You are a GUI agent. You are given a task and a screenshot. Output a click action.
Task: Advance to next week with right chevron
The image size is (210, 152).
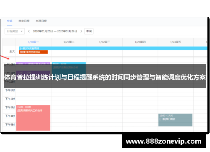click(x=81, y=31)
